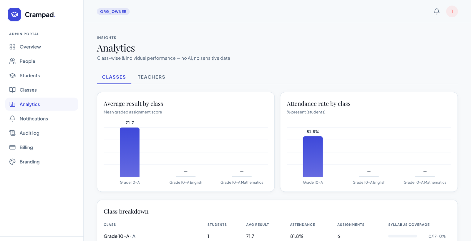Click the Average result by class heading
This screenshot has width=471, height=241.
(x=133, y=104)
